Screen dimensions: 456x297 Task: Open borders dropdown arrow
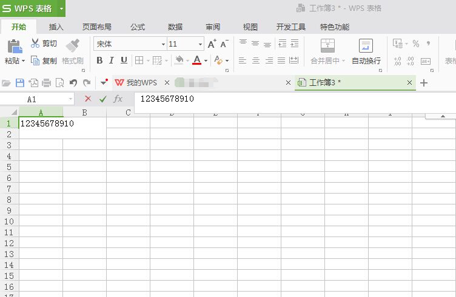(148, 60)
